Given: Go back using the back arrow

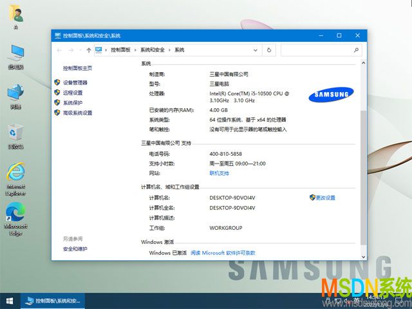Looking at the screenshot, I should [x=59, y=50].
